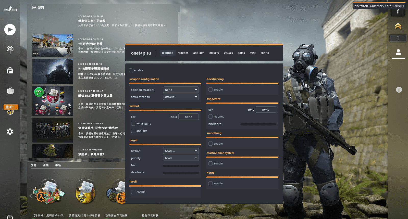Click the triggerbot hold mode label

[251, 110]
